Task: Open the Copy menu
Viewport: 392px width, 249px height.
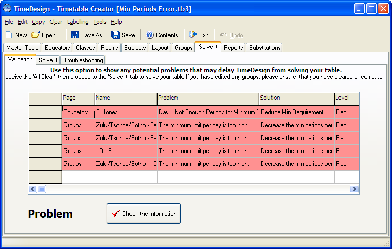Action: click(x=38, y=22)
